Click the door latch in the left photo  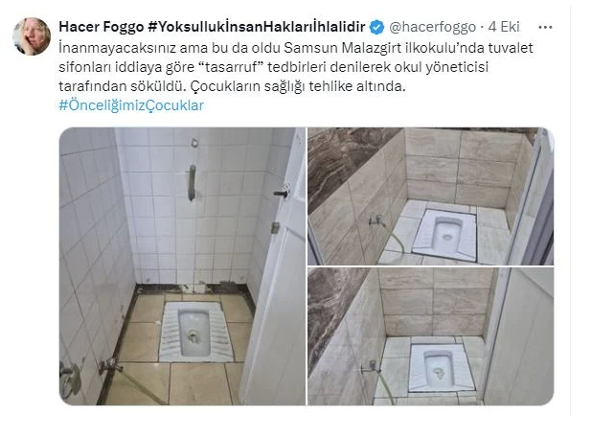pos(283,193)
